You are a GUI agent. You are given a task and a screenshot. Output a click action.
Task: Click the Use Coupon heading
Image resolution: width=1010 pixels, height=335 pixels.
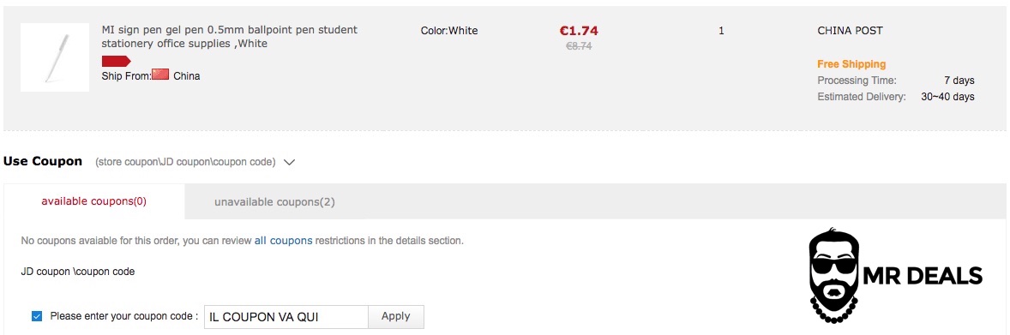tap(43, 161)
